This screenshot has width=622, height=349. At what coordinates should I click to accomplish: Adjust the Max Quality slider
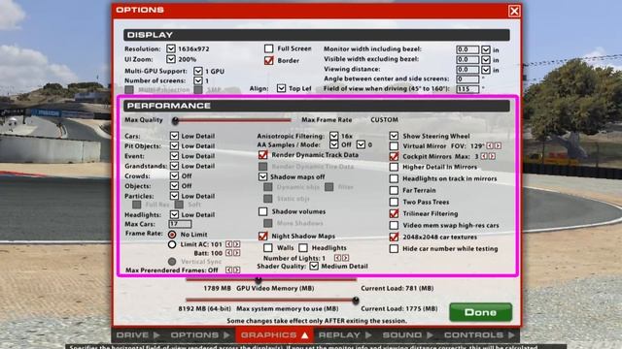[x=175, y=120]
